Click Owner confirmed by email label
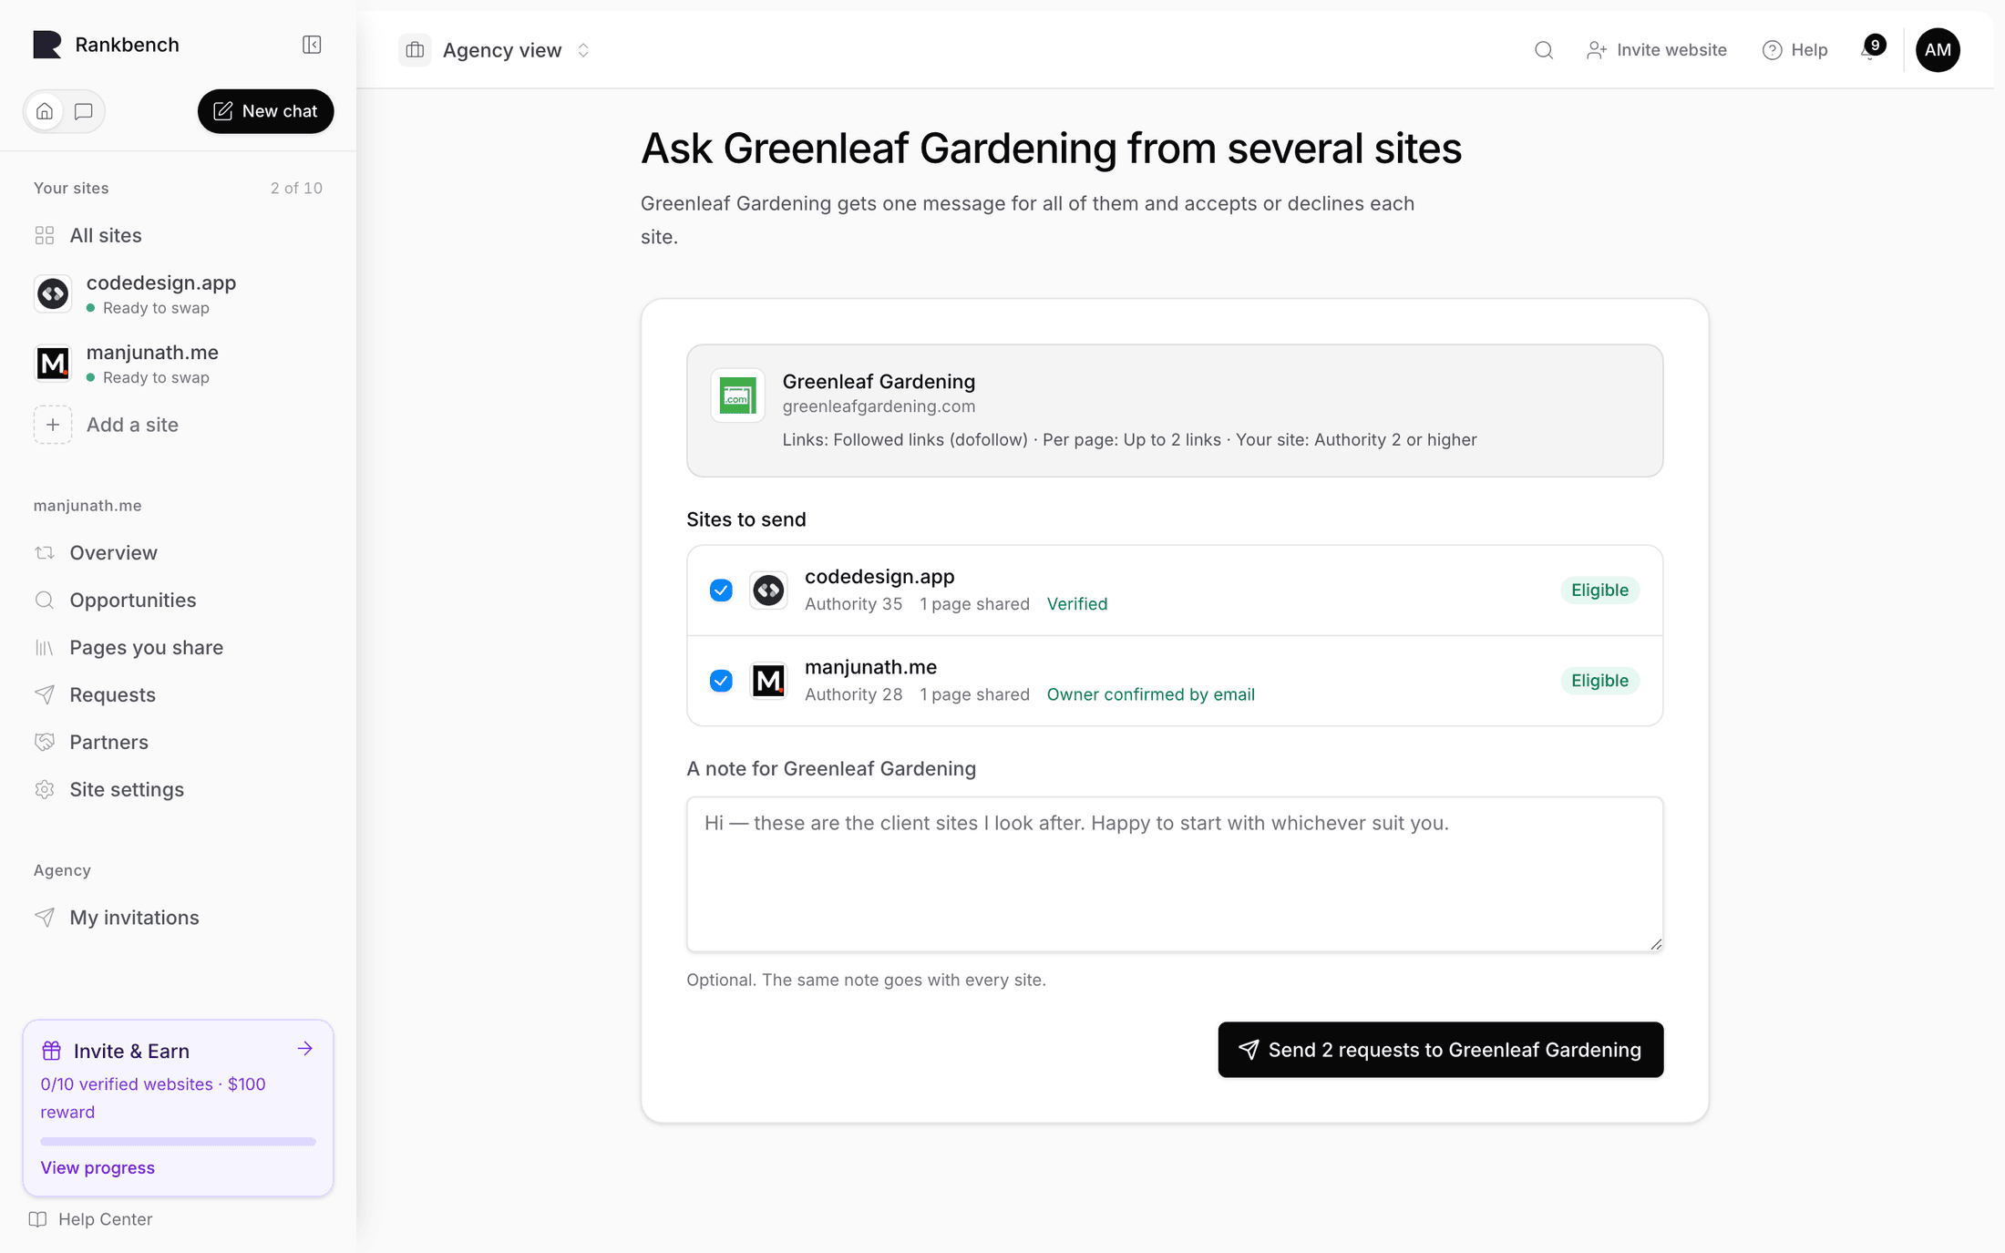This screenshot has height=1253, width=2005. (1150, 694)
